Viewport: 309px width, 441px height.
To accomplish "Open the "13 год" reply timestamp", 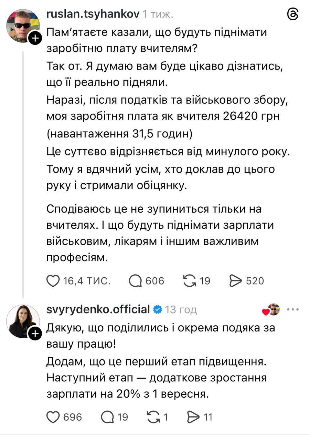I will 181,309.
